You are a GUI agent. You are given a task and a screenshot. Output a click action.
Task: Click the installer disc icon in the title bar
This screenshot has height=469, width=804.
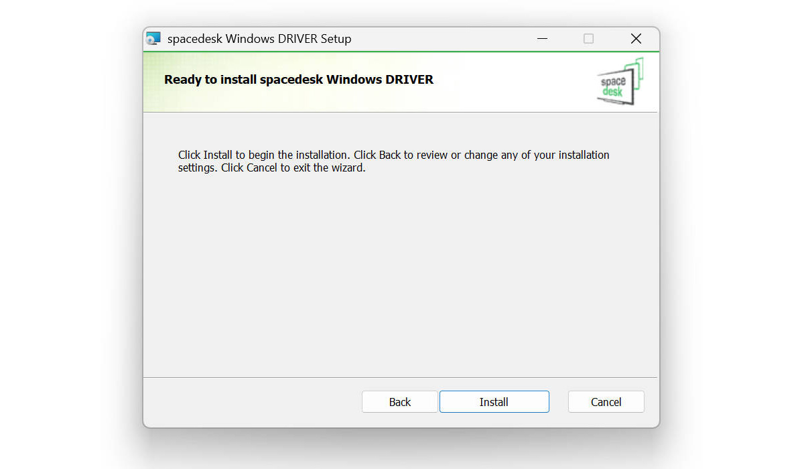click(x=153, y=39)
